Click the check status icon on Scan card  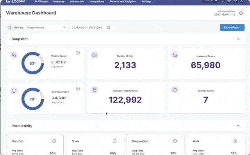coord(114,141)
